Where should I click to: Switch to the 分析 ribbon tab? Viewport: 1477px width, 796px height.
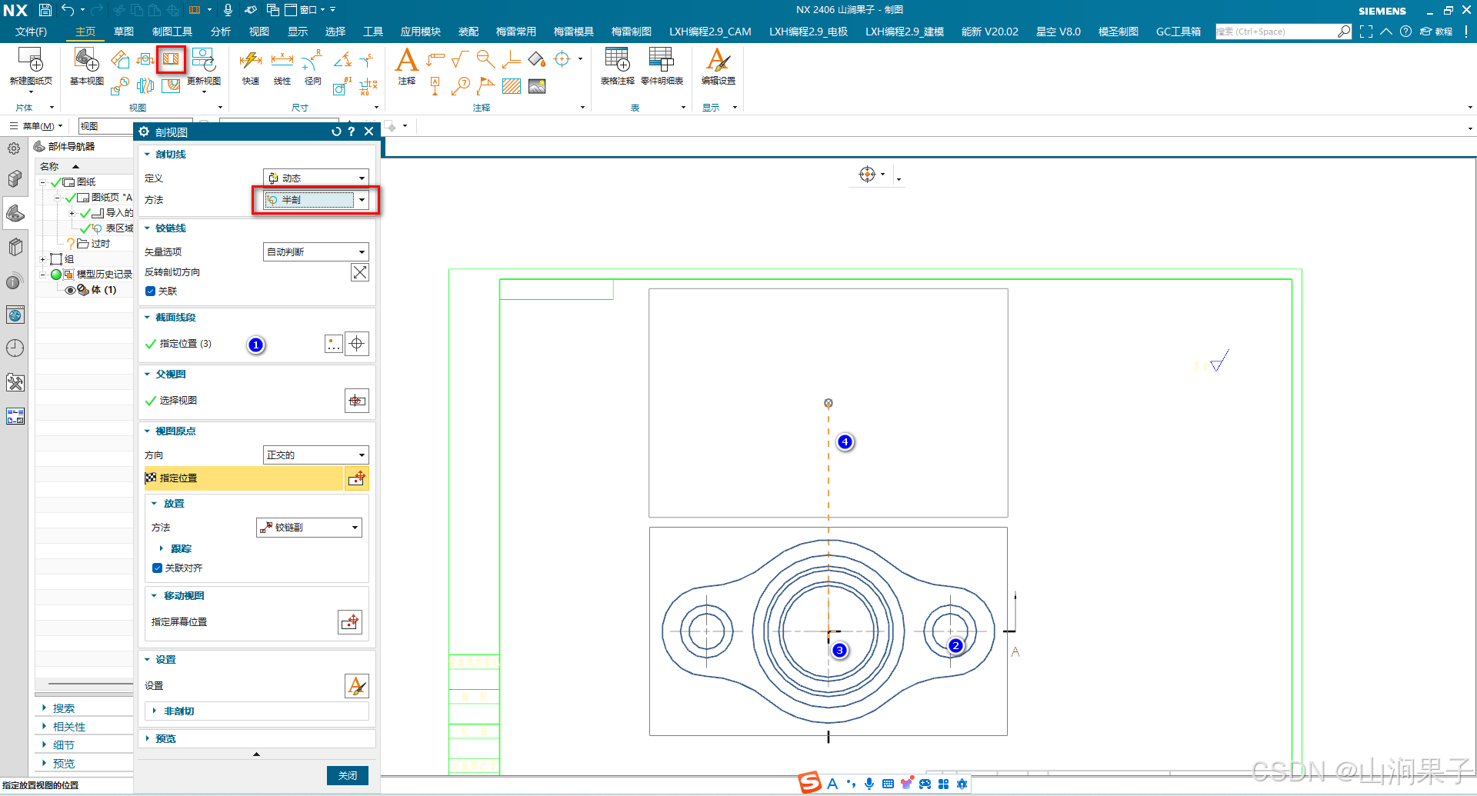[x=221, y=32]
